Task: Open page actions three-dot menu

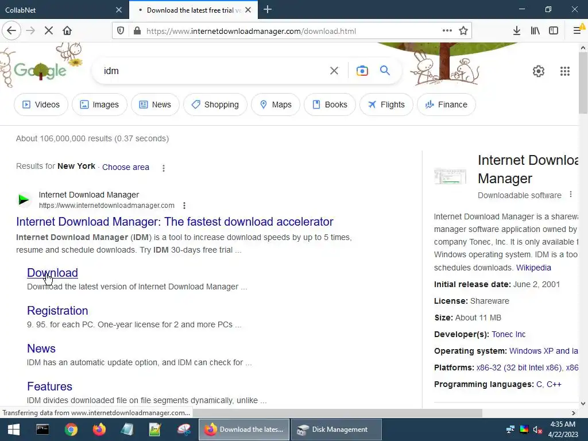Action: pyautogui.click(x=447, y=31)
